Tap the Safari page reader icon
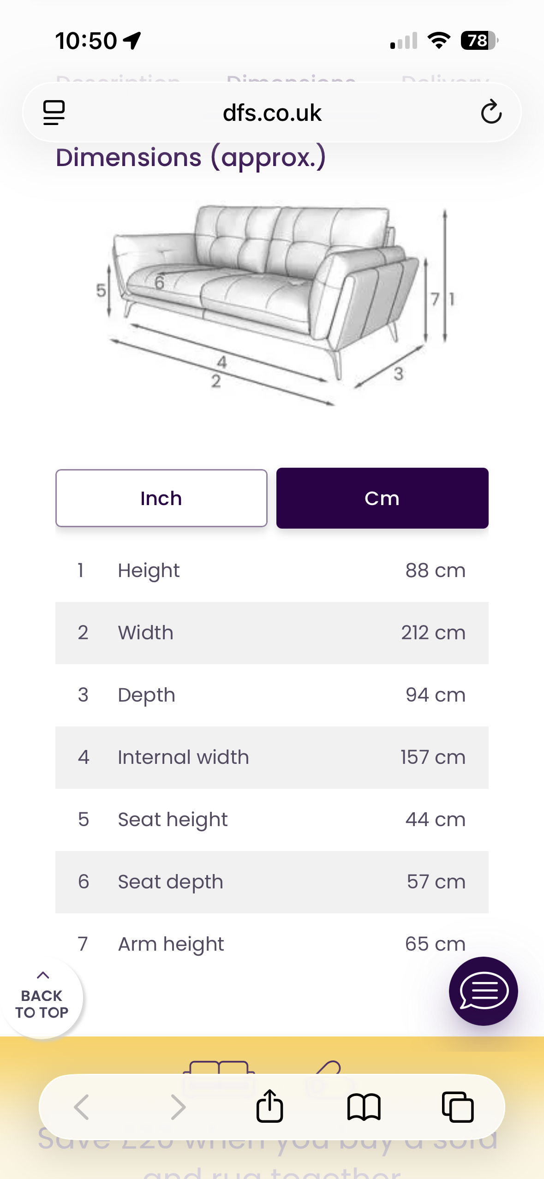 [x=54, y=113]
